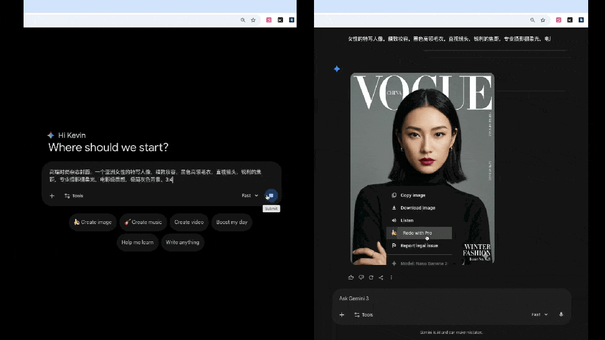Viewport: 605px width, 340px height.
Task: Bookmark page with star icon in left browser
Action: click(253, 20)
